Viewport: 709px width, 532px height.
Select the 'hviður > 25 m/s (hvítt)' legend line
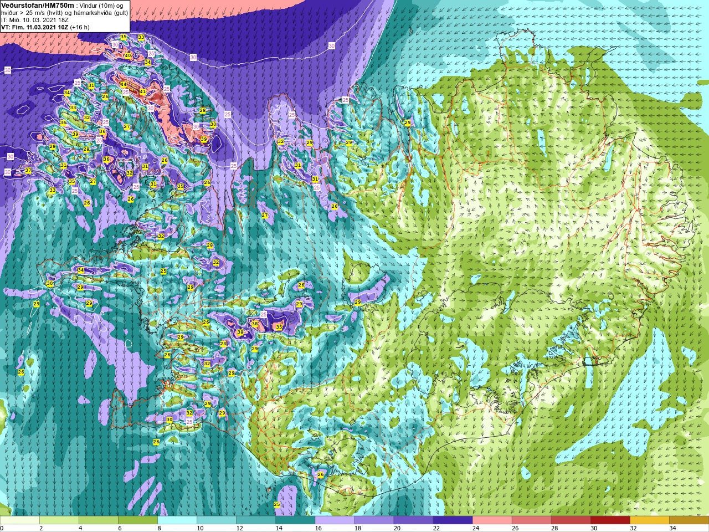pyautogui.click(x=32, y=13)
